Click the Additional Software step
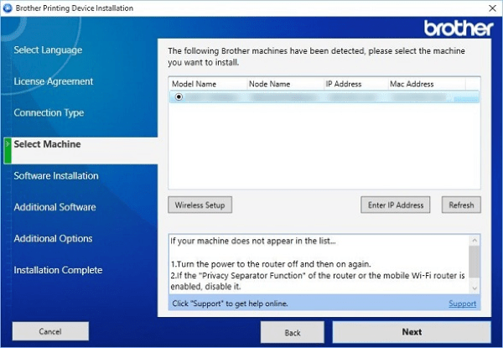Viewport: 503px width, 348px height. (54, 207)
